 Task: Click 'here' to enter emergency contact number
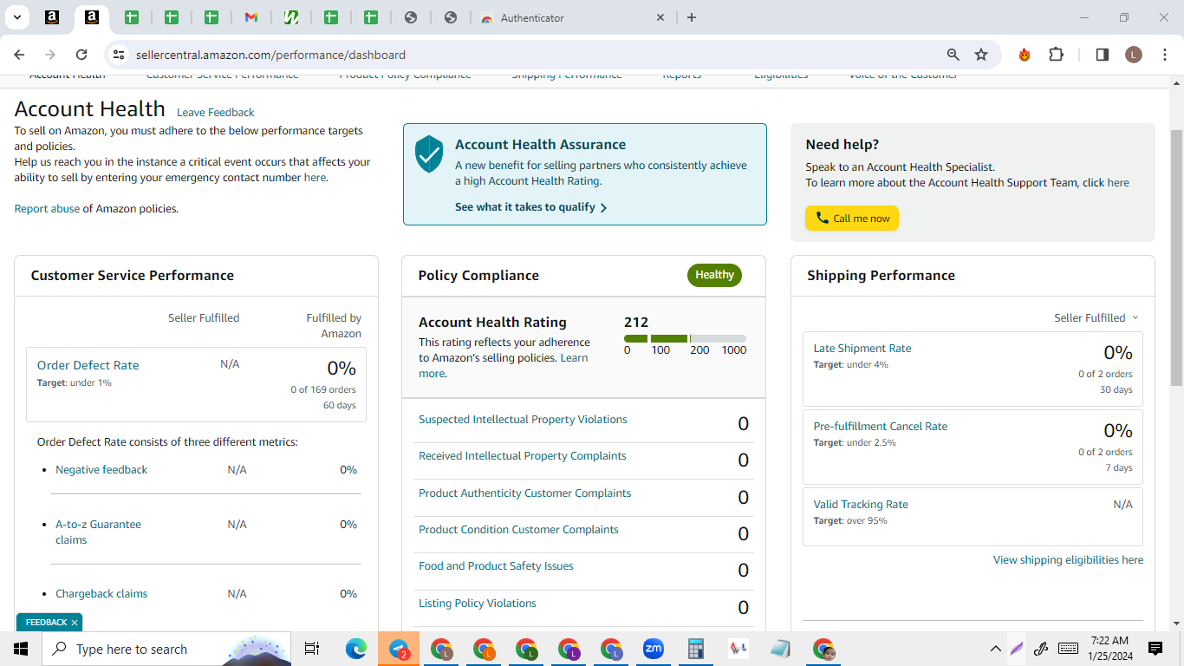pyautogui.click(x=315, y=178)
